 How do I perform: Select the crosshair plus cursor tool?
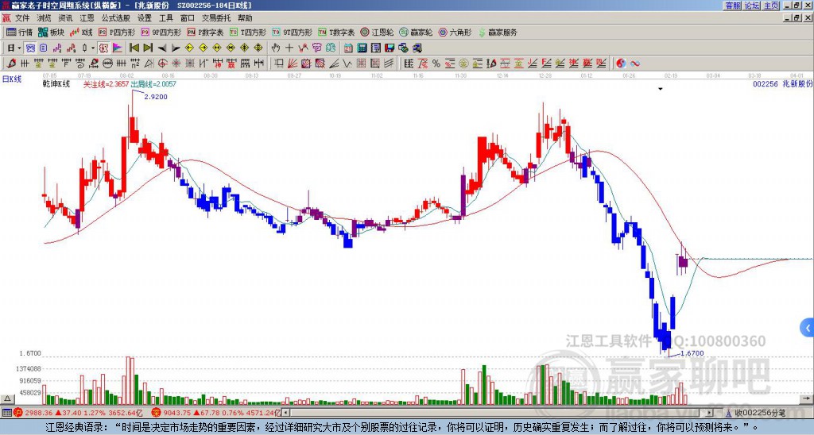tap(289, 48)
